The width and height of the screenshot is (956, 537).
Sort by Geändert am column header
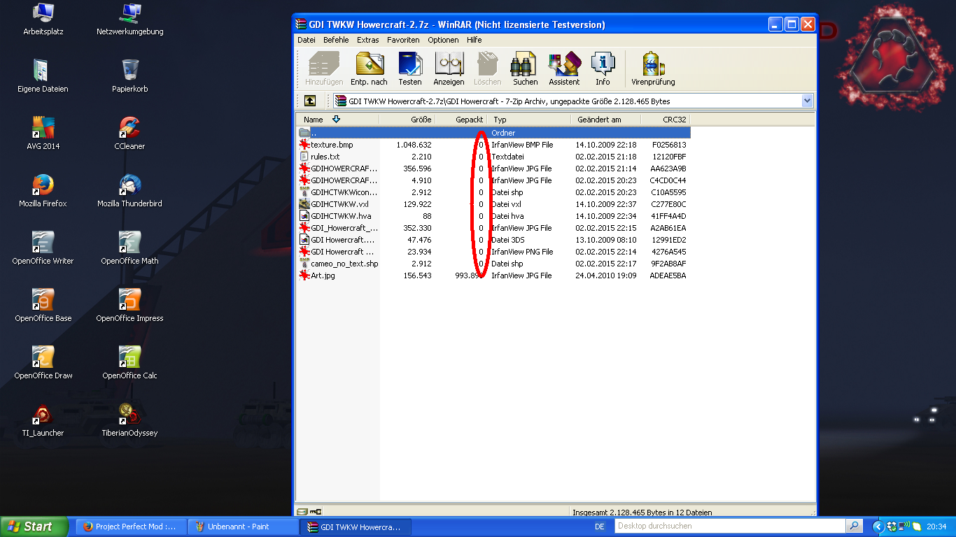point(606,120)
